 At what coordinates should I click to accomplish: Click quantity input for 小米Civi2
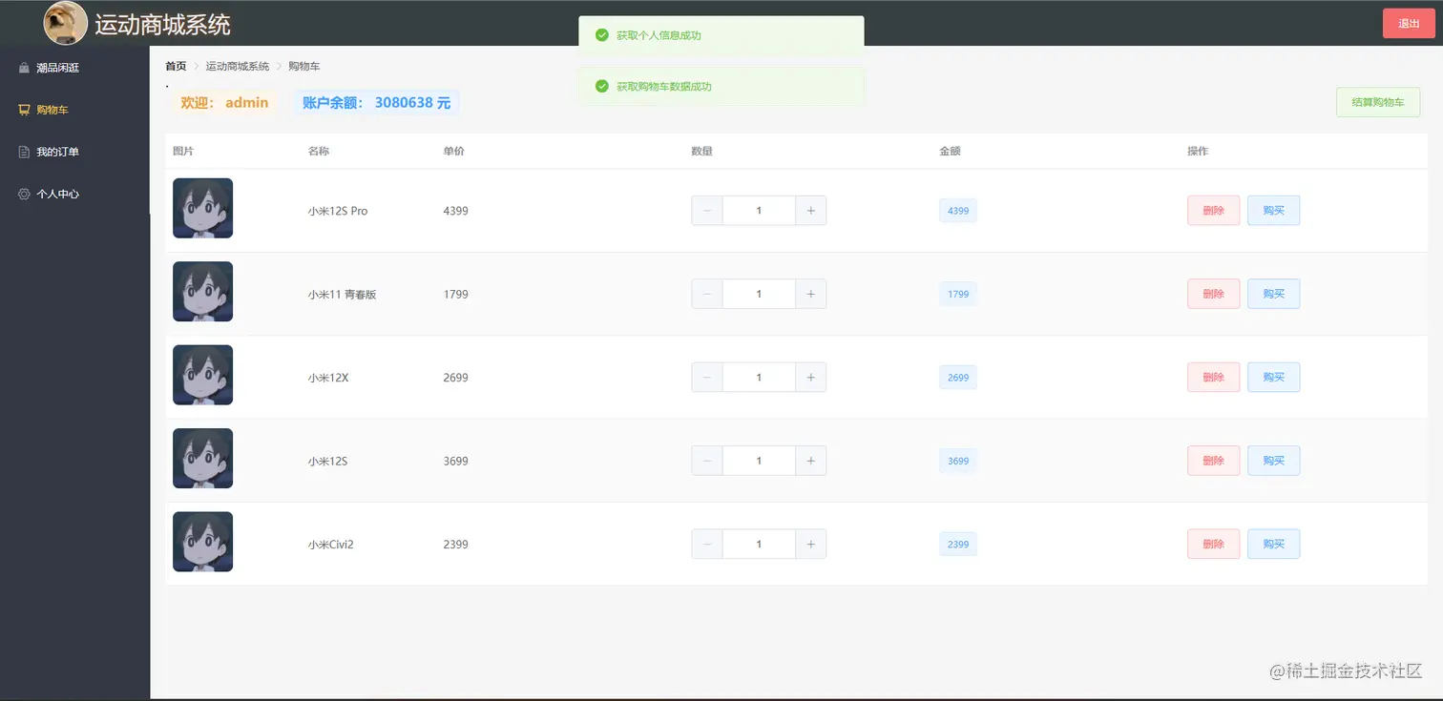point(759,544)
